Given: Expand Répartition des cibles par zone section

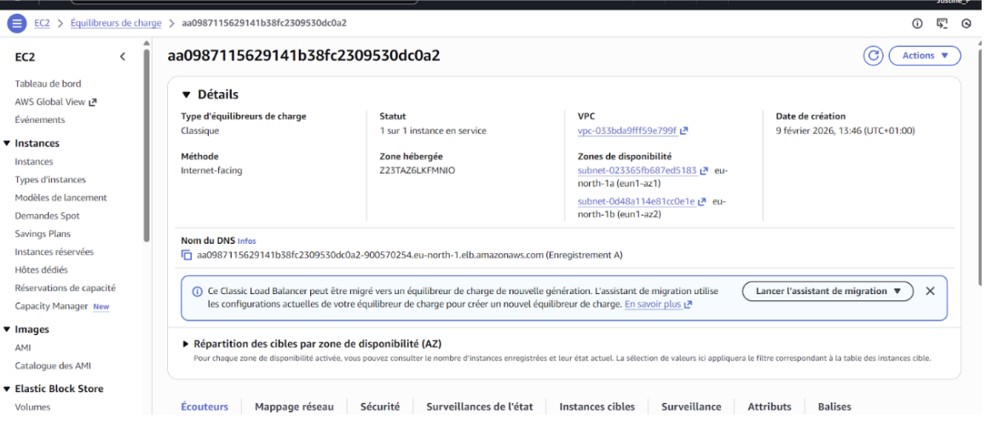Looking at the screenshot, I should [x=186, y=344].
